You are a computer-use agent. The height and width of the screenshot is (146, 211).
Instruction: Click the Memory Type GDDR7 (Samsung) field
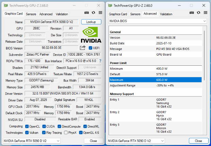tap(41, 80)
